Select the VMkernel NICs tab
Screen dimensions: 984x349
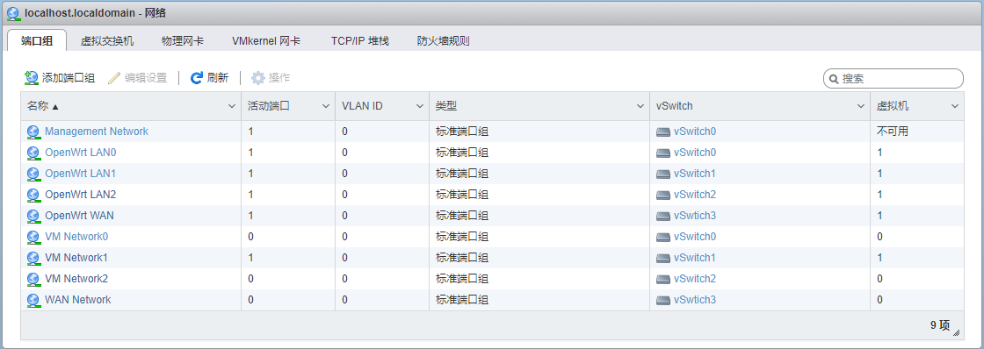pos(266,41)
